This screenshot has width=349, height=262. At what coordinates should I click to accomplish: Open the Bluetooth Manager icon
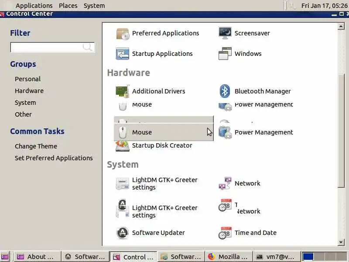tap(225, 91)
